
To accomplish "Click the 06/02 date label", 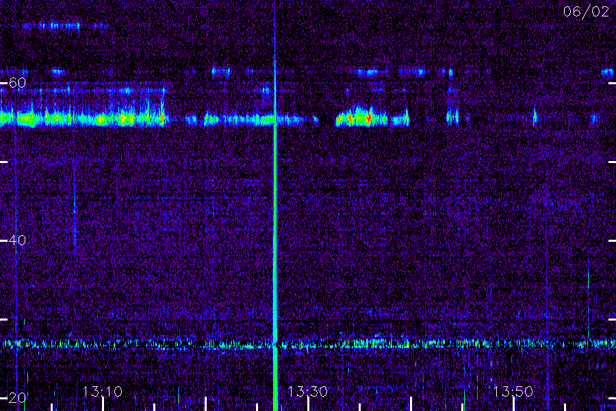I will point(586,12).
